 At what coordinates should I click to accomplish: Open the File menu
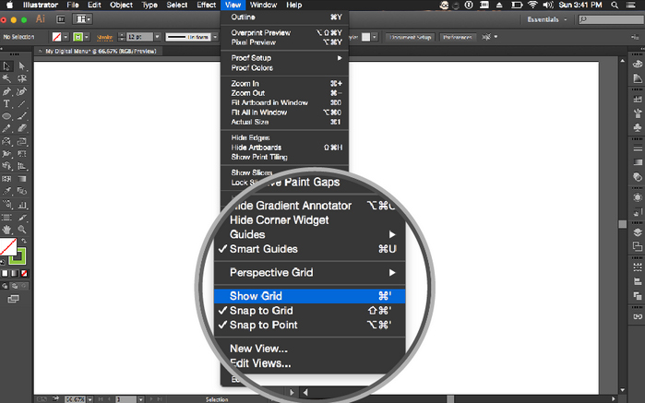(x=73, y=5)
